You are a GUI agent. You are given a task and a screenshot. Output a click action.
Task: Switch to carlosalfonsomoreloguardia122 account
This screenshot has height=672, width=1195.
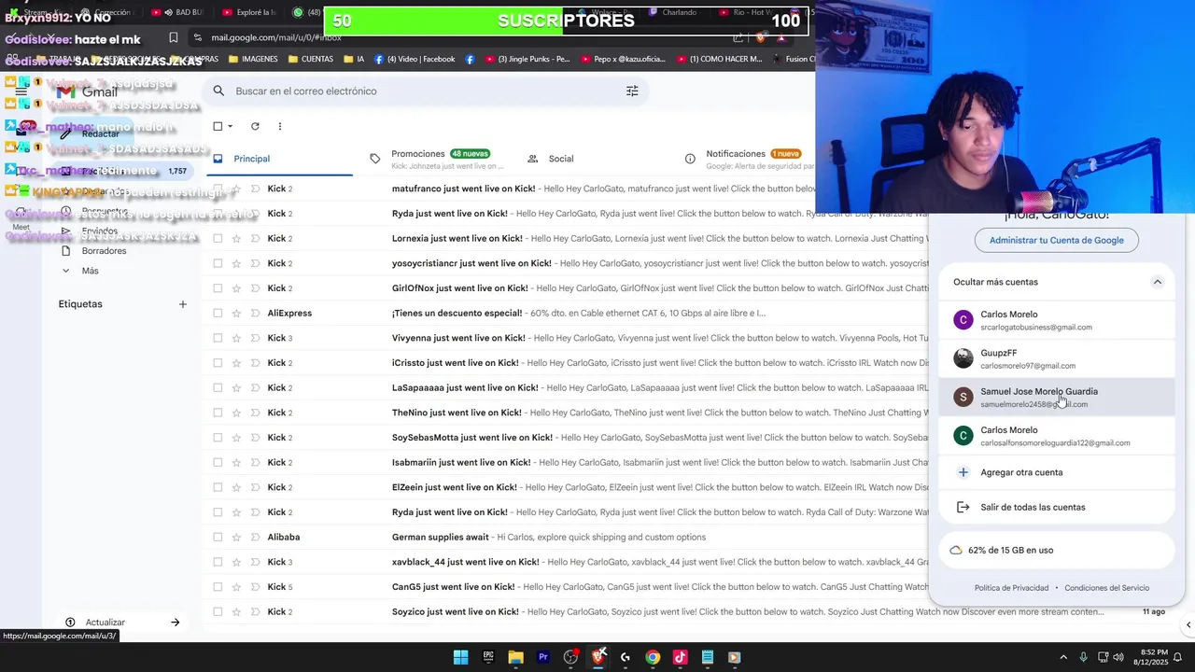click(1055, 436)
